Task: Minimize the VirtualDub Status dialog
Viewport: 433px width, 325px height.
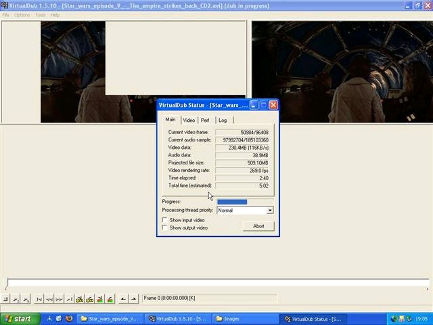Action: click(254, 105)
